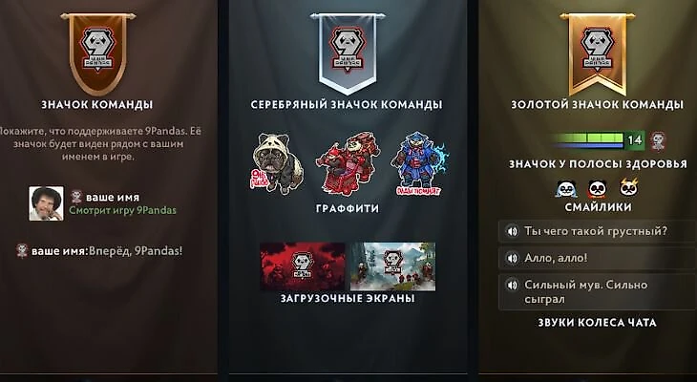Click the badge icon beside the health bar
The image size is (697, 382).
pyautogui.click(x=658, y=140)
